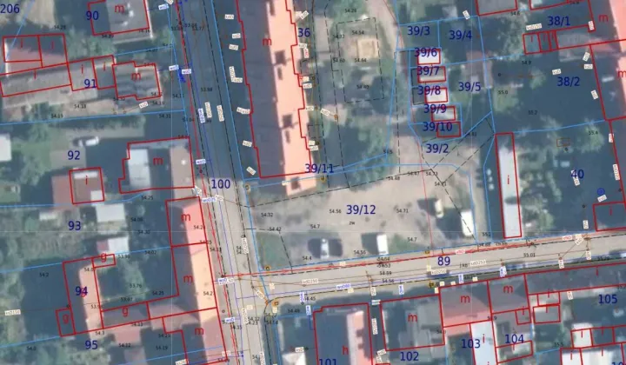
Task: Click parcel label 103
Action: [470, 343]
